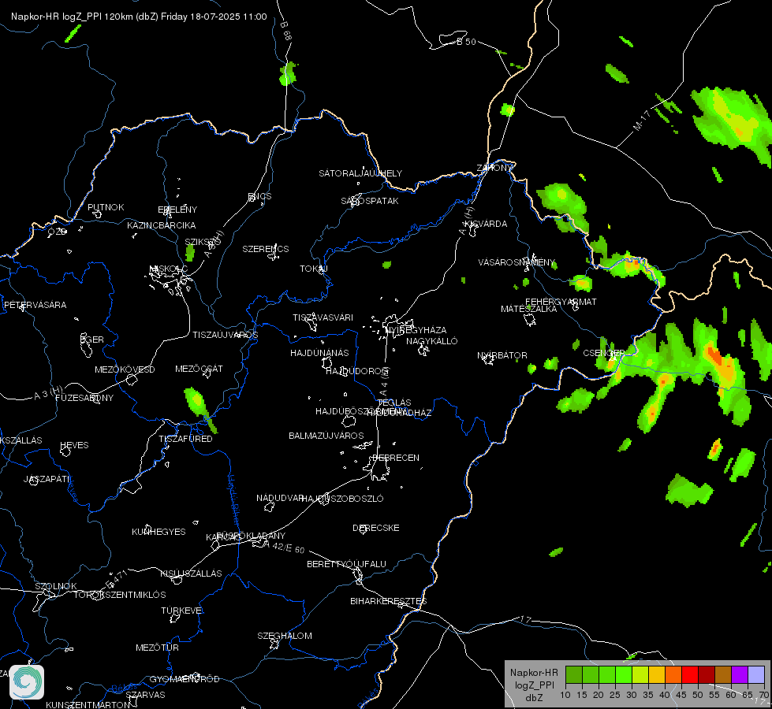Image resolution: width=772 pixels, height=709 pixels.
Task: Click the KUNSZENTMARTON town label
Action: pos(88,704)
